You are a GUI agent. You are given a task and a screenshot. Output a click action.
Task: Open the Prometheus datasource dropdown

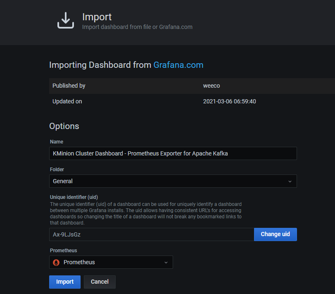(111, 262)
